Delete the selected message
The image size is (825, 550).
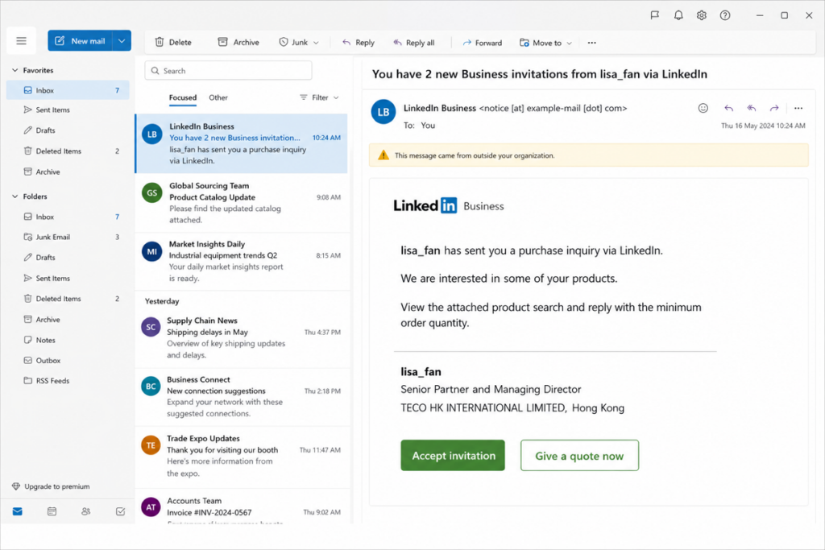coord(173,42)
